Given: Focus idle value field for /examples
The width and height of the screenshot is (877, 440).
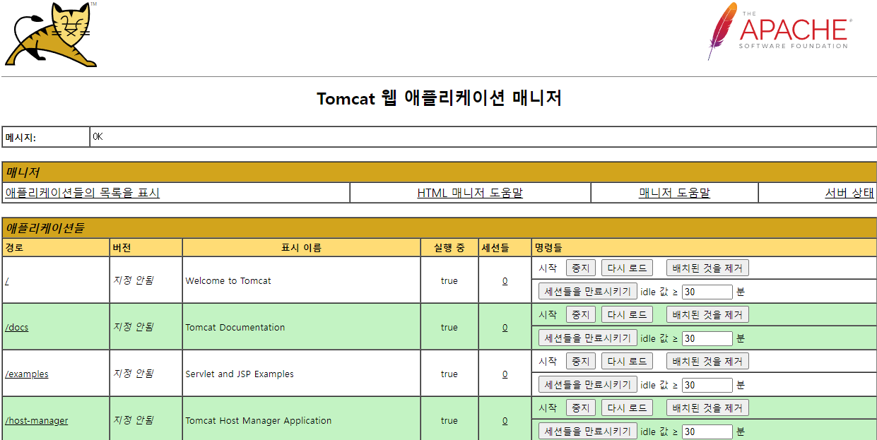Looking at the screenshot, I should [x=707, y=385].
